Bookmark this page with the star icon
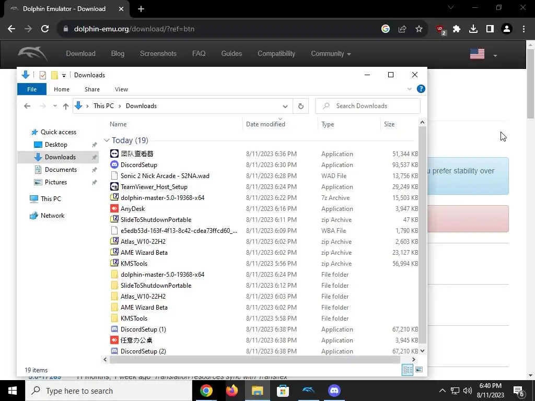 point(419,29)
